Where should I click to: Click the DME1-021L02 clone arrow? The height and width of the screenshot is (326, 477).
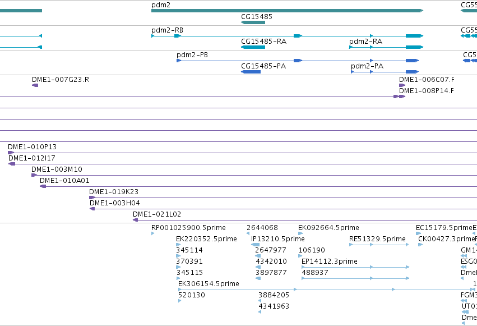click(x=136, y=220)
